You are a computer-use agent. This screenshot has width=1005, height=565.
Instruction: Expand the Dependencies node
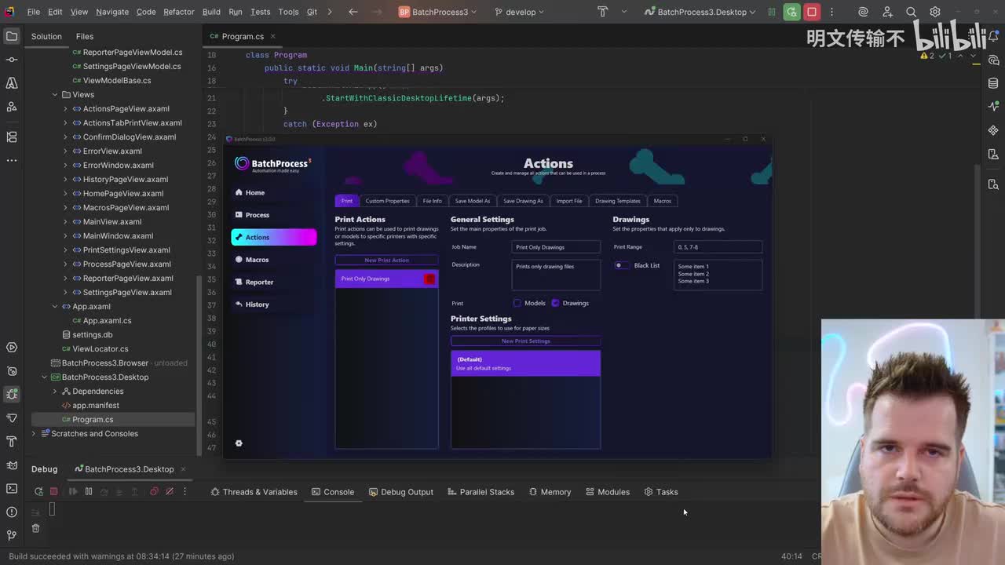[x=55, y=391]
